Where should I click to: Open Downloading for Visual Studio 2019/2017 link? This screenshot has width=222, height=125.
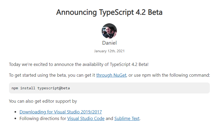[60, 112]
